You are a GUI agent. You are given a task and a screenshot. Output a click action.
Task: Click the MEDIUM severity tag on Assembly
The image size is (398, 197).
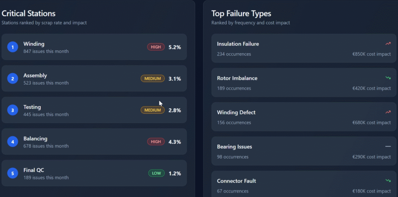click(153, 78)
